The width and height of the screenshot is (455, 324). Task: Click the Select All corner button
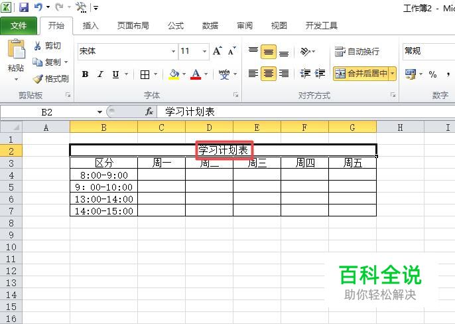tap(11, 127)
